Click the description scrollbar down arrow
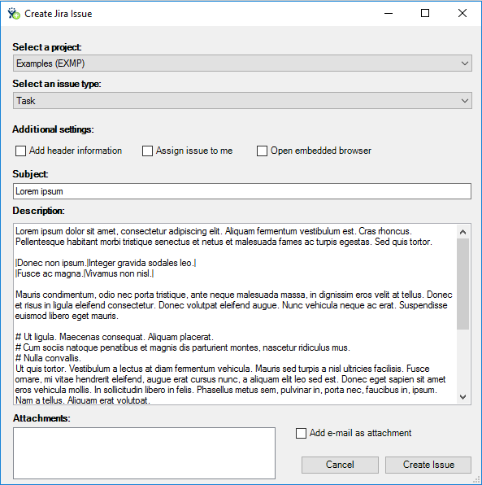The image size is (482, 485). point(462,397)
